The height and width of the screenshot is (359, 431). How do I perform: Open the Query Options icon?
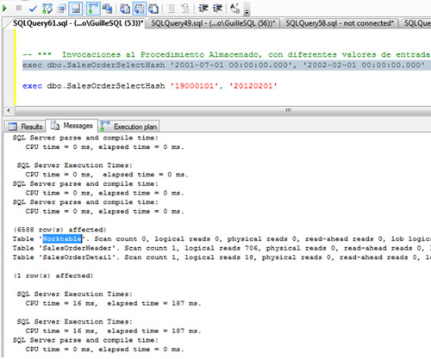61,9
